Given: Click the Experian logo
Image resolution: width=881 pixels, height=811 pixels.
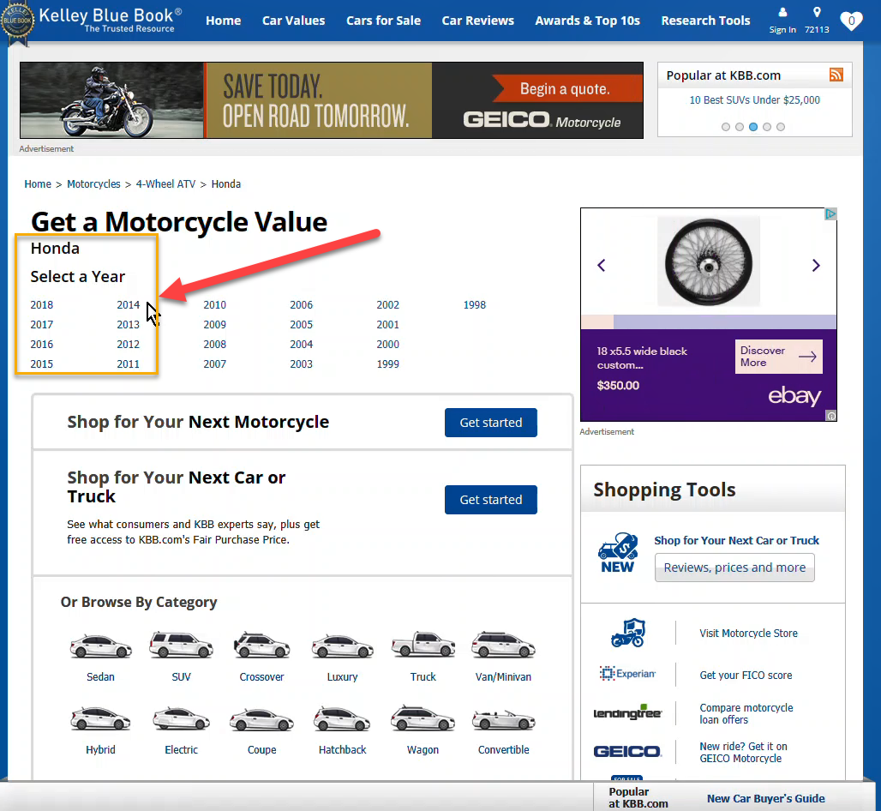Looking at the screenshot, I should pos(627,673).
